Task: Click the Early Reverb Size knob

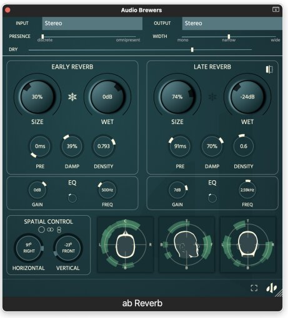Action: click(x=37, y=97)
